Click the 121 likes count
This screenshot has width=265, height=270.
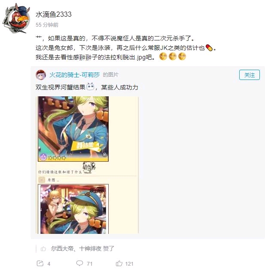point(129,264)
